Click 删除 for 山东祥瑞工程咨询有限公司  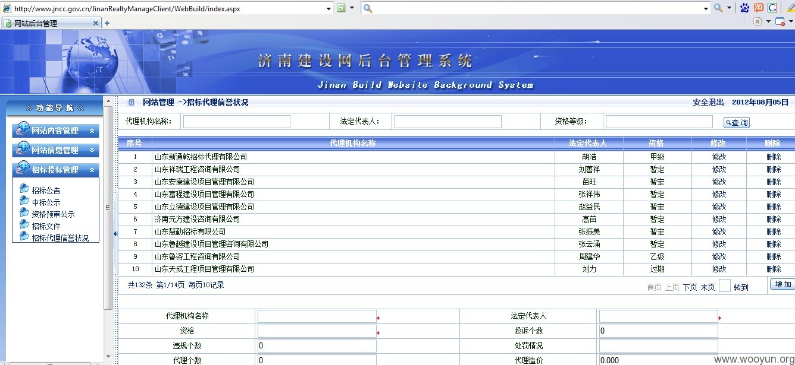coord(774,169)
